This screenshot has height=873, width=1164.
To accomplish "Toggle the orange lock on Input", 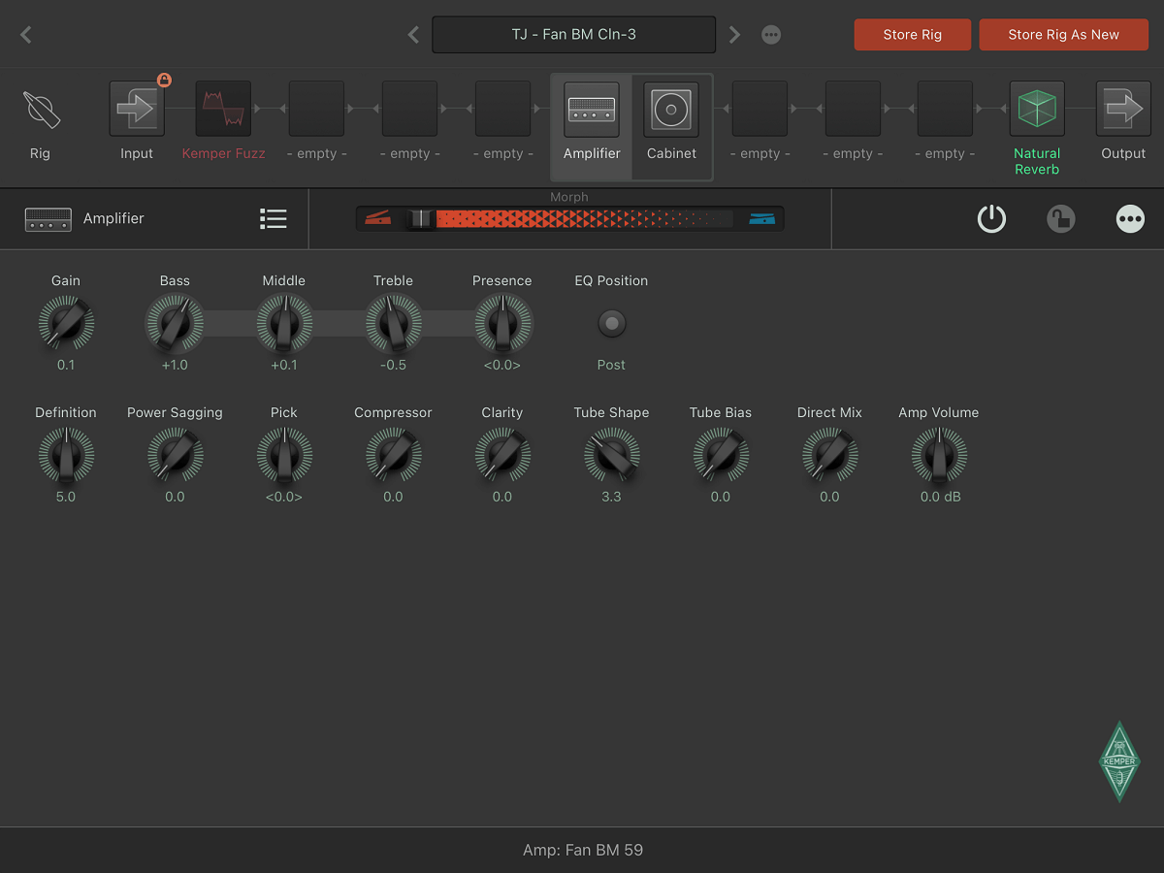I will click(x=164, y=81).
